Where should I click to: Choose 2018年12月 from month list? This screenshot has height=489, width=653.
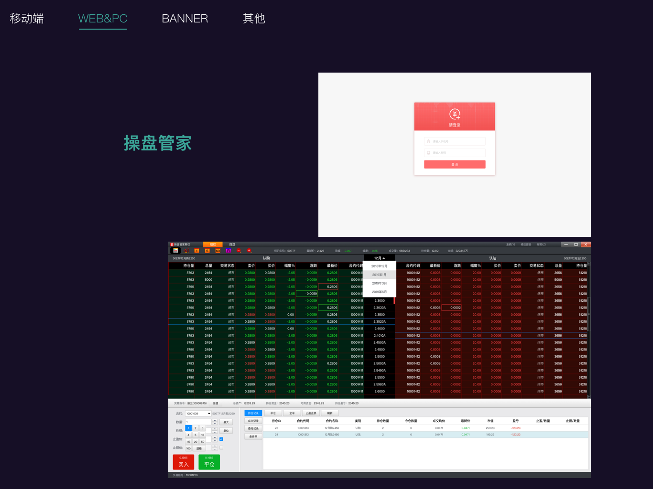click(x=380, y=266)
